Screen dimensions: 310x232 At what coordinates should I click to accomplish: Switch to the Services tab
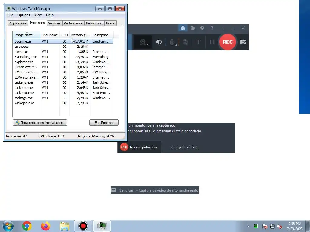click(x=54, y=23)
